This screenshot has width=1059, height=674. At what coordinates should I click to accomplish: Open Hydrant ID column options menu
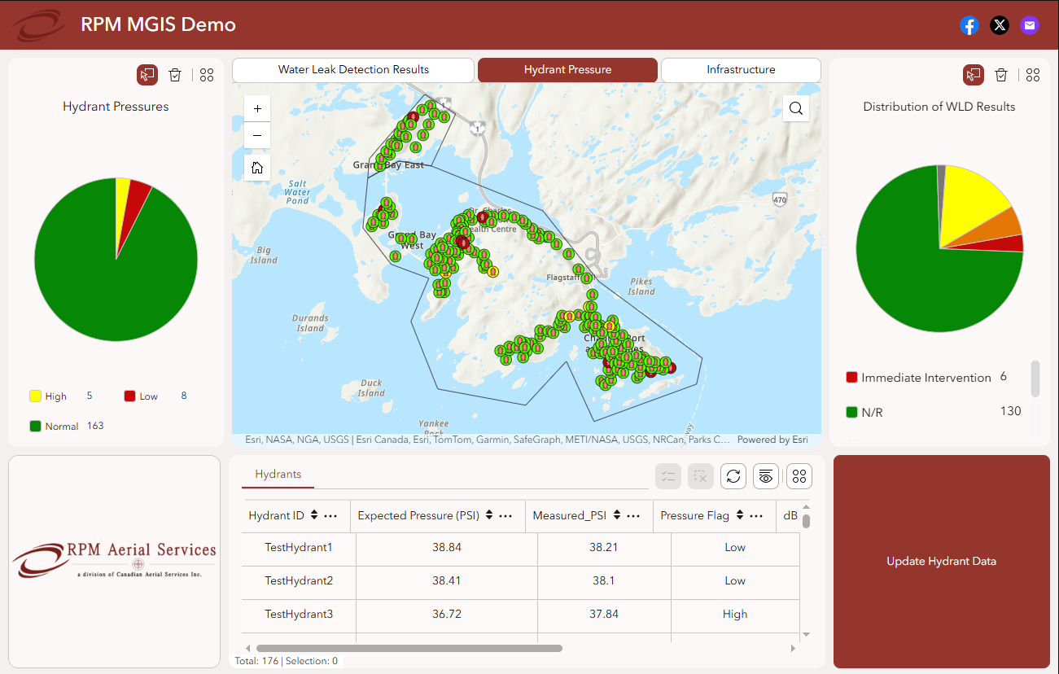click(330, 515)
